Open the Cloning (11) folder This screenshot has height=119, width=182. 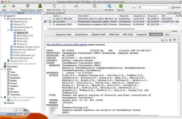18,24
